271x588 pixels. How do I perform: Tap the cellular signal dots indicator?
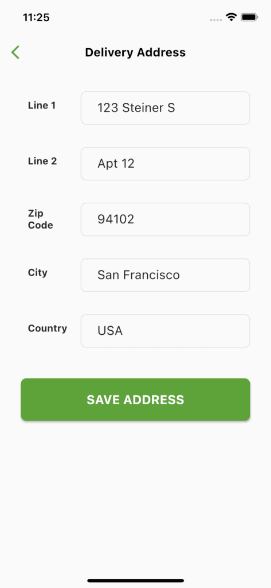(216, 20)
